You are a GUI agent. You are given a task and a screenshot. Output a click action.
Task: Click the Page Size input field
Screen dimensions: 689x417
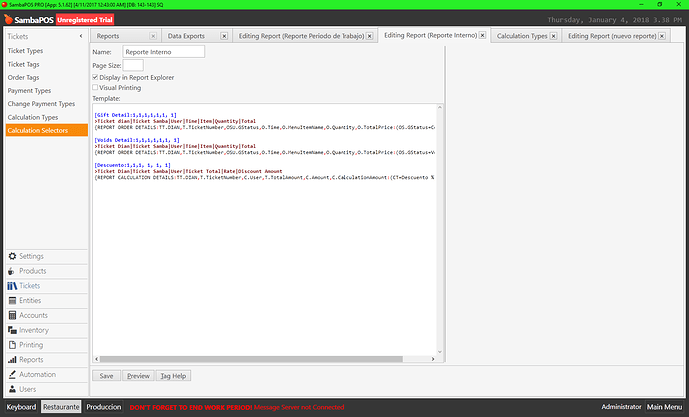tap(133, 65)
